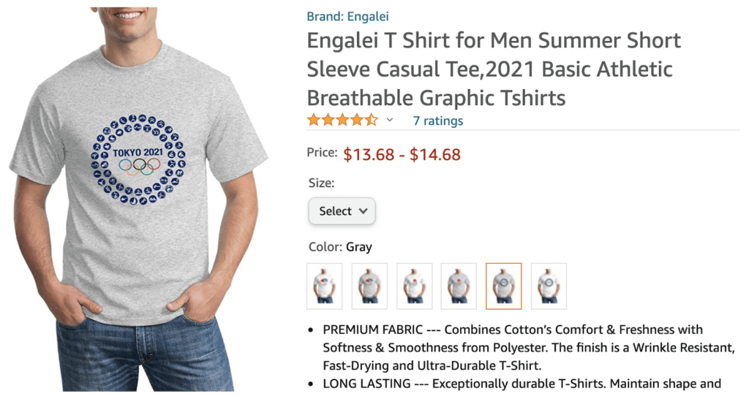Viewport: 749px width, 396px height.
Task: Choose the second color swatch thumbnail
Action: [369, 286]
